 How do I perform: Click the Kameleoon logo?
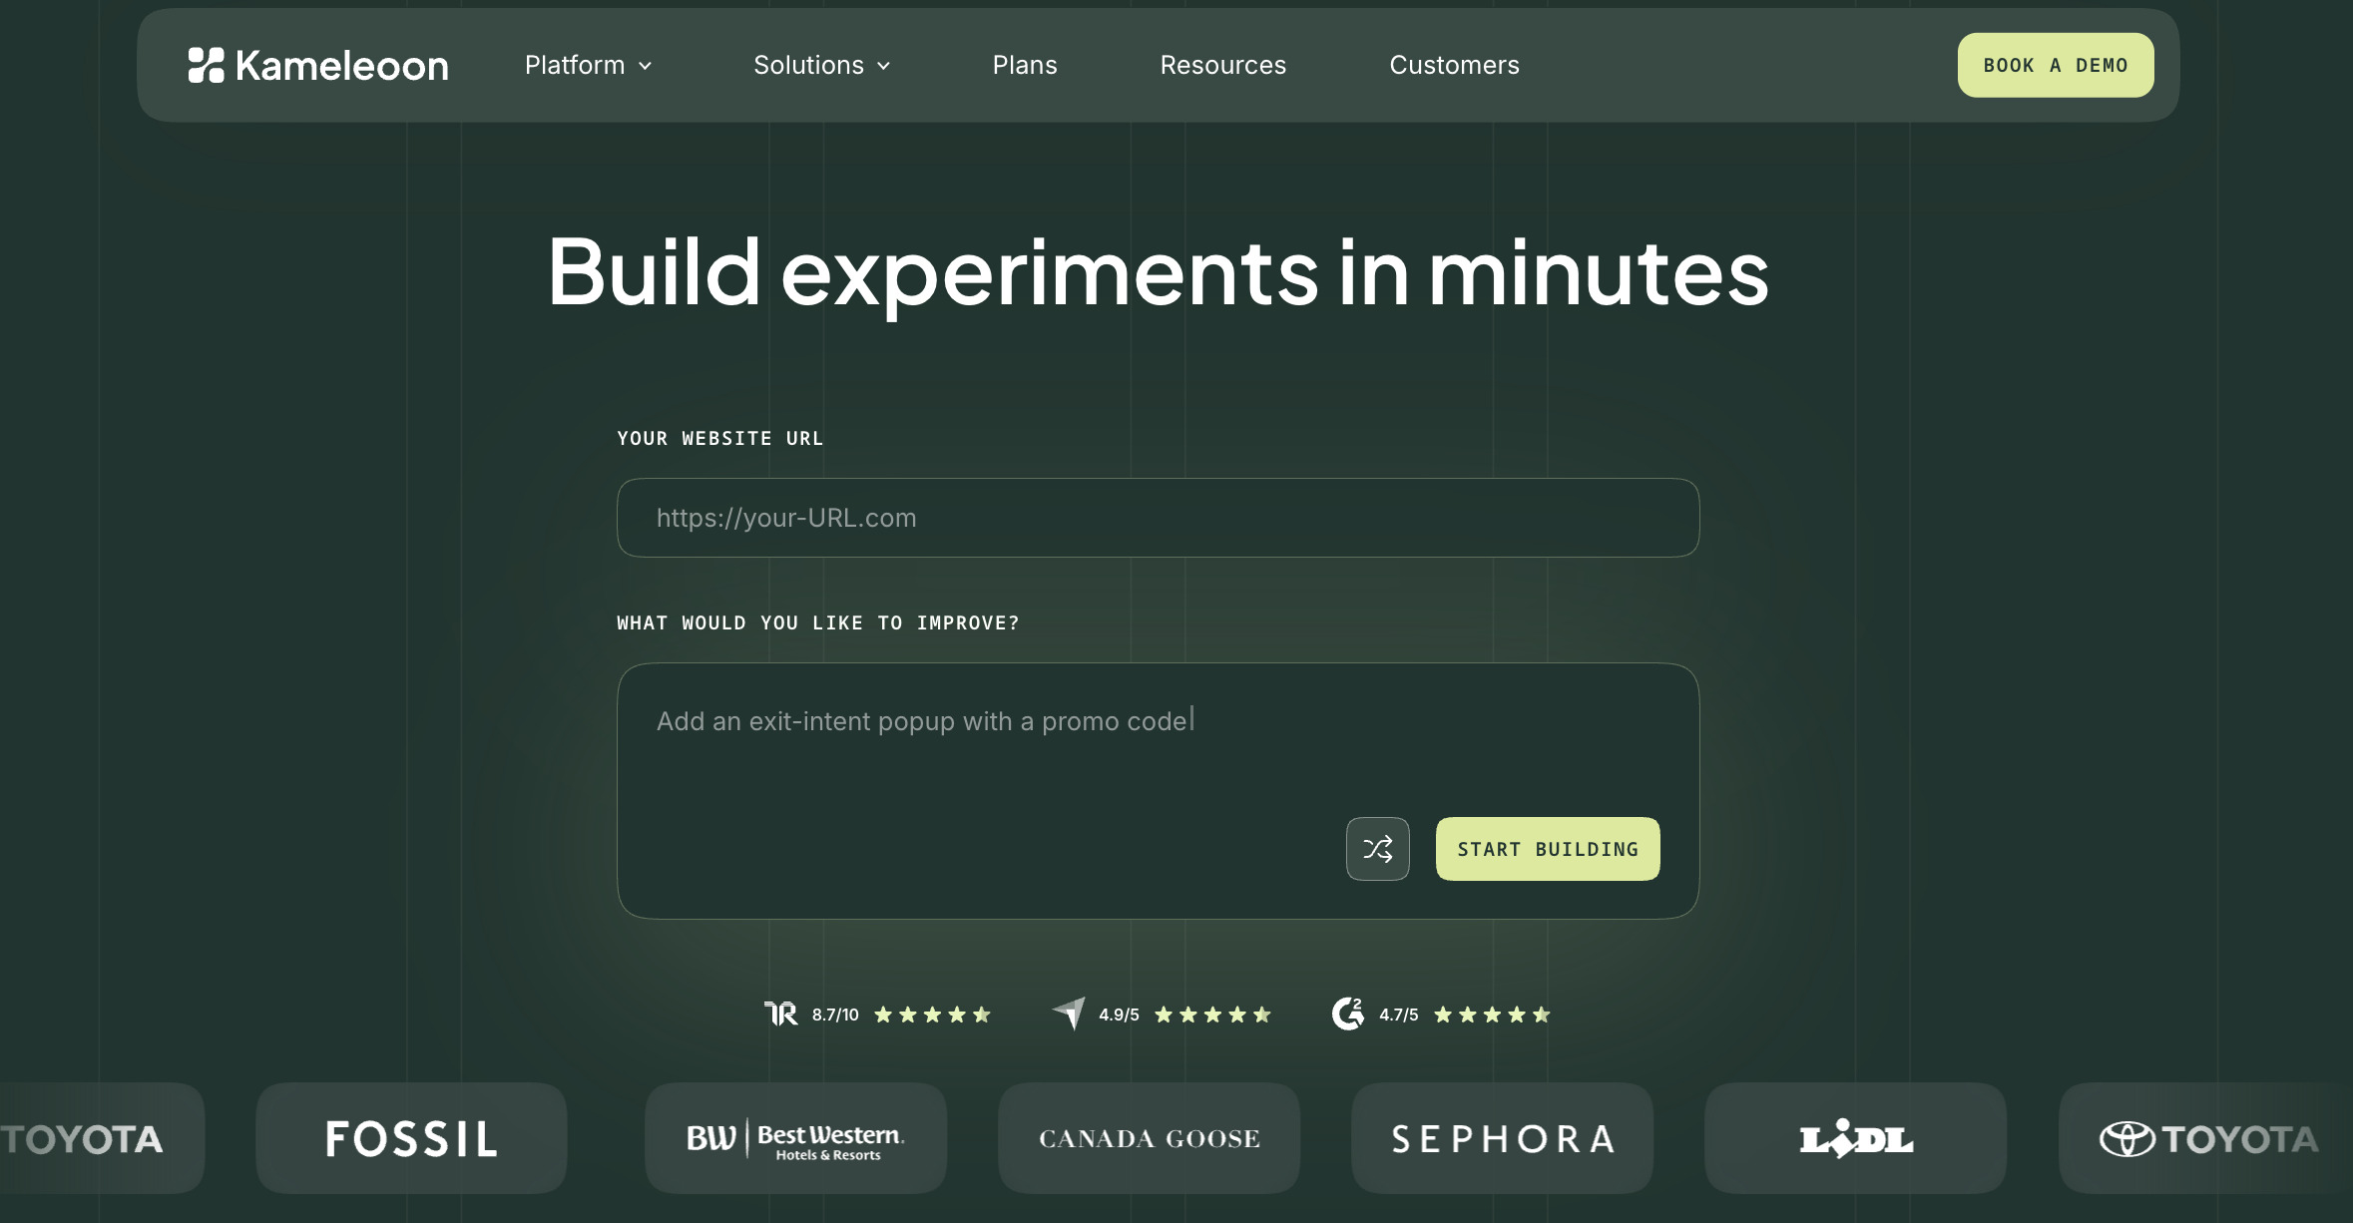(318, 66)
